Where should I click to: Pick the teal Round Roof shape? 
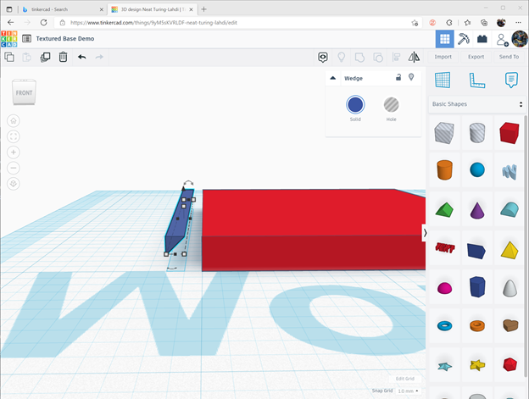(510, 209)
